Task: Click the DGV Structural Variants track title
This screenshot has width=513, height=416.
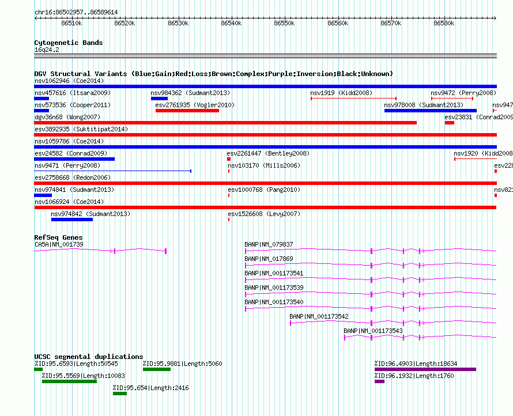Action: 214,74
